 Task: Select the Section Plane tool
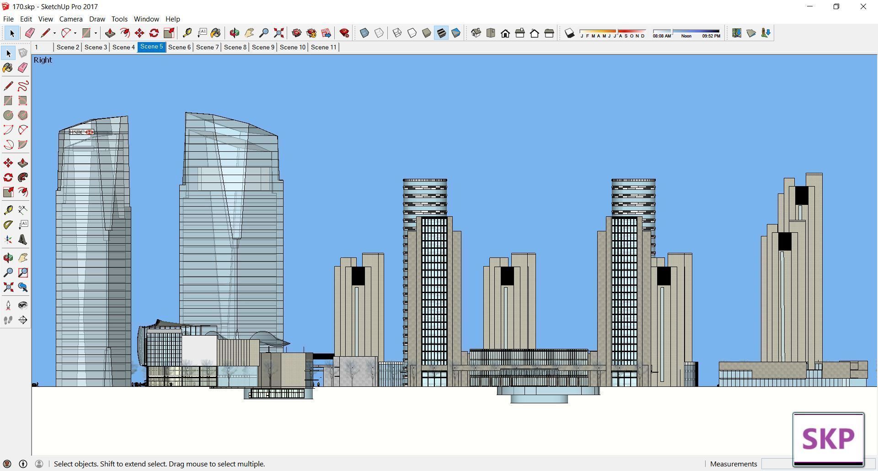tap(23, 320)
